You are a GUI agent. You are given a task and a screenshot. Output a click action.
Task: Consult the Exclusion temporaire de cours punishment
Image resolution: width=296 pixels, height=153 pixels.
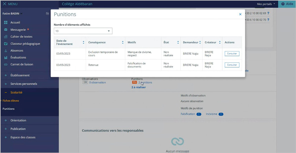coord(232,54)
